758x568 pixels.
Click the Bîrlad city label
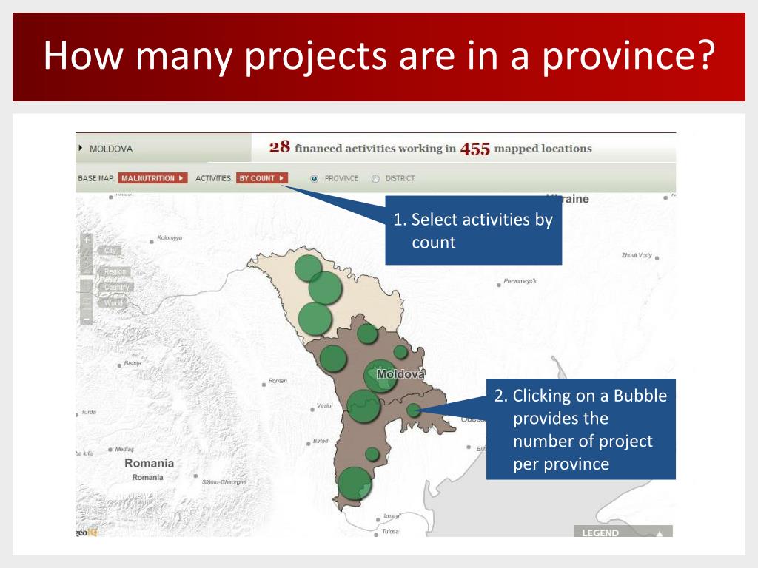click(321, 441)
